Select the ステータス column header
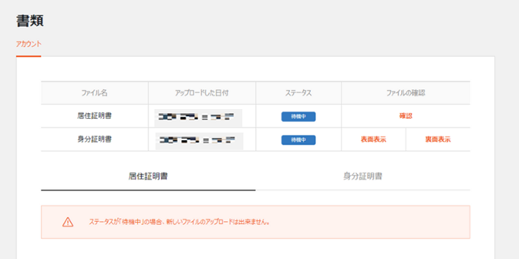 tap(298, 93)
